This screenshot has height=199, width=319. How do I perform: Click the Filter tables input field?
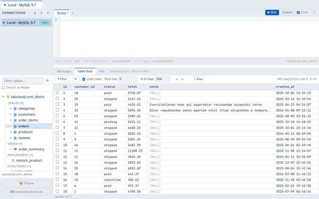click(x=22, y=81)
